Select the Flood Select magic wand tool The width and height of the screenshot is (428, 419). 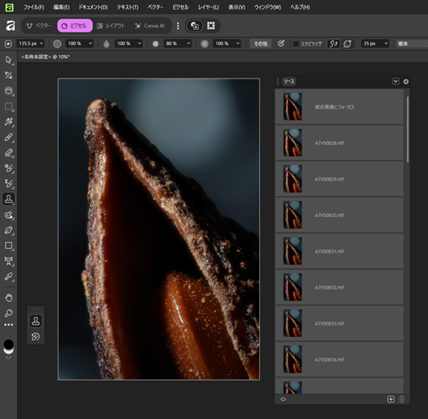point(8,122)
